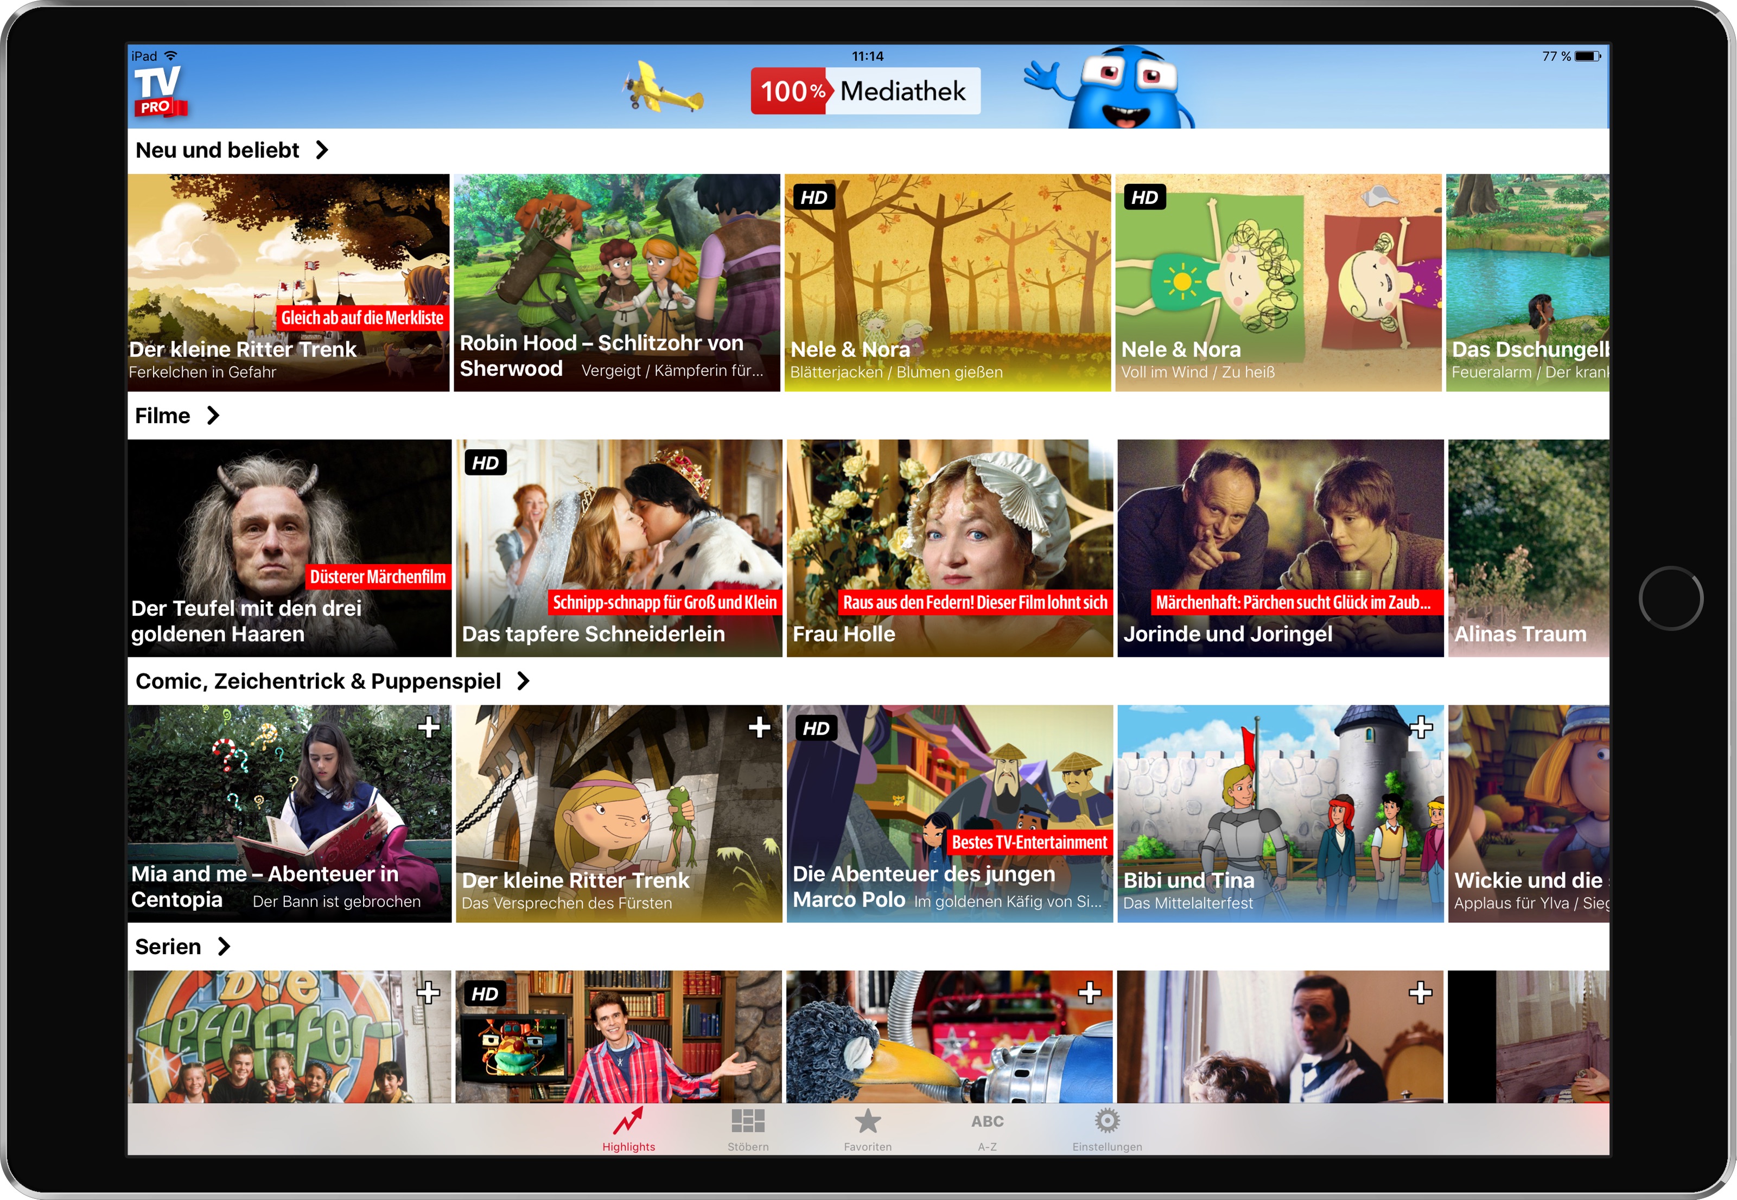
Task: Expand the Filme section chevron
Action: [x=213, y=416]
